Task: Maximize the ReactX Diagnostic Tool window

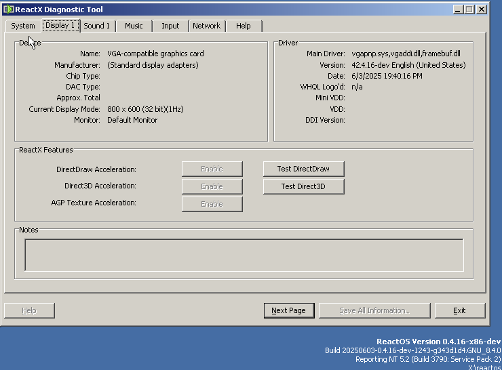Action: [x=469, y=9]
